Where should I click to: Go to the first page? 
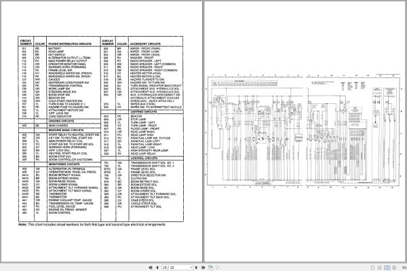point(151,268)
